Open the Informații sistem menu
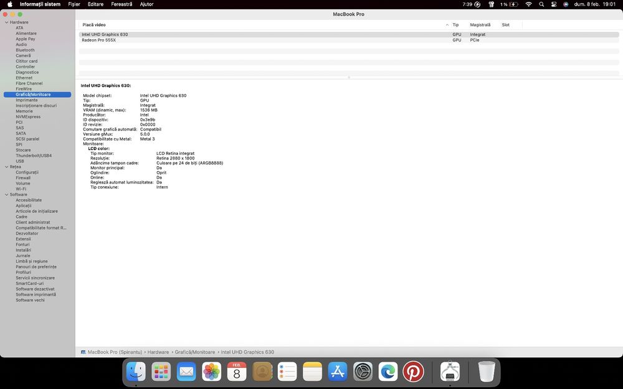The image size is (623, 389). [x=40, y=4]
